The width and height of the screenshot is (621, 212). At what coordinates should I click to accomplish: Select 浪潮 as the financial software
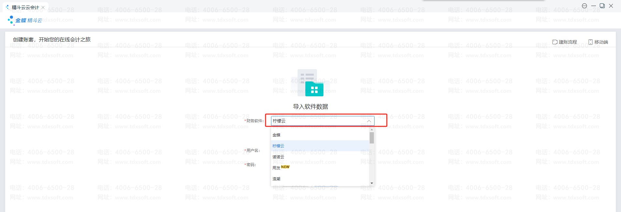tap(277, 179)
